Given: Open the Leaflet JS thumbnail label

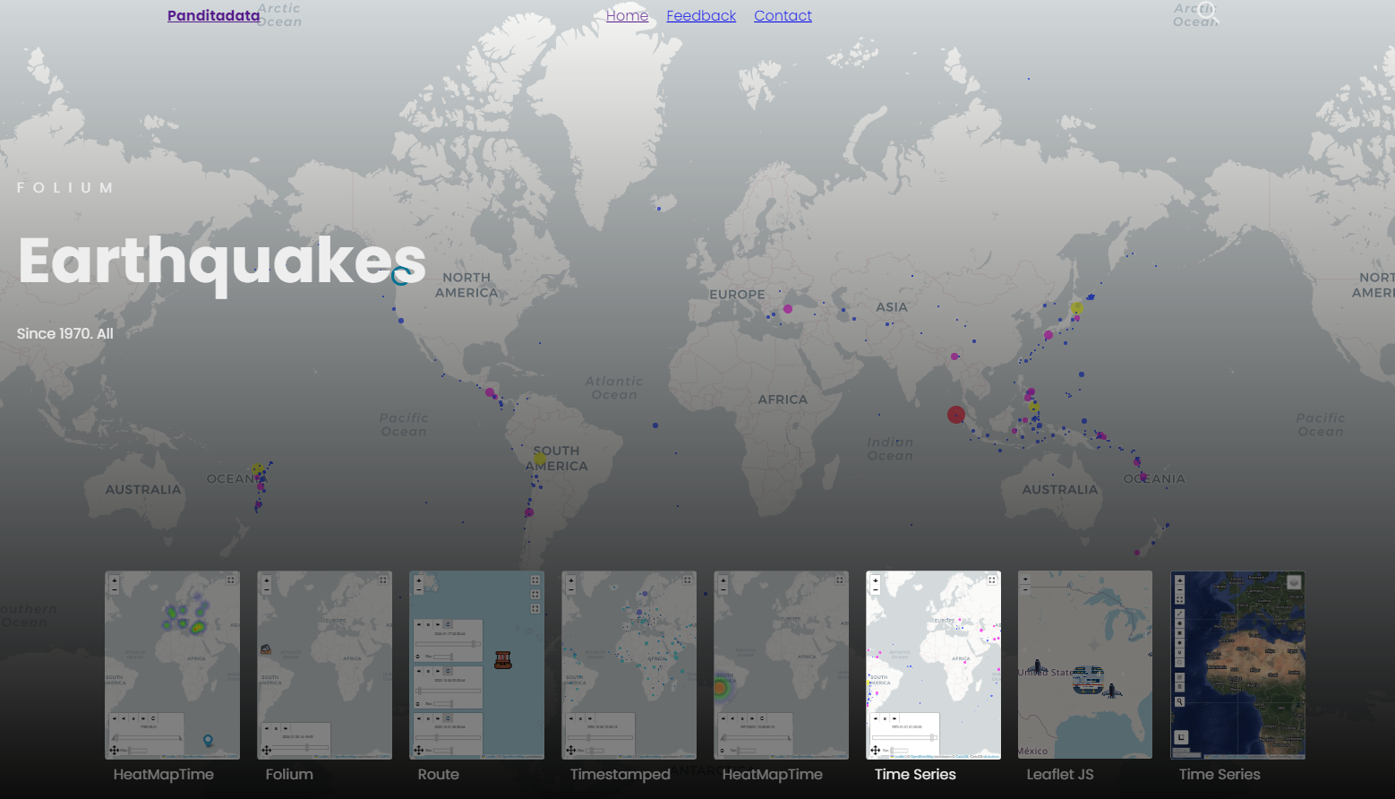Looking at the screenshot, I should click(x=1060, y=775).
